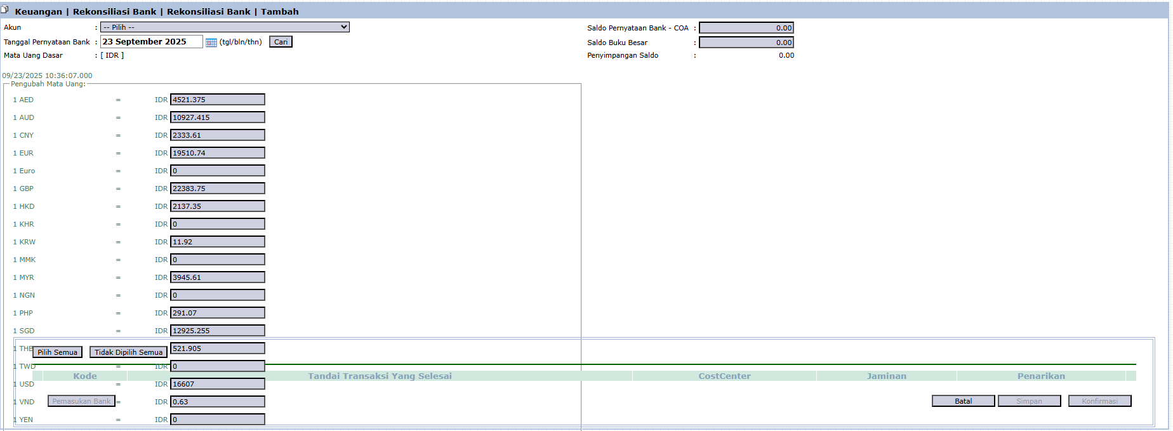This screenshot has width=1173, height=431.
Task: Edit the AED exchange rate field
Action: point(217,100)
